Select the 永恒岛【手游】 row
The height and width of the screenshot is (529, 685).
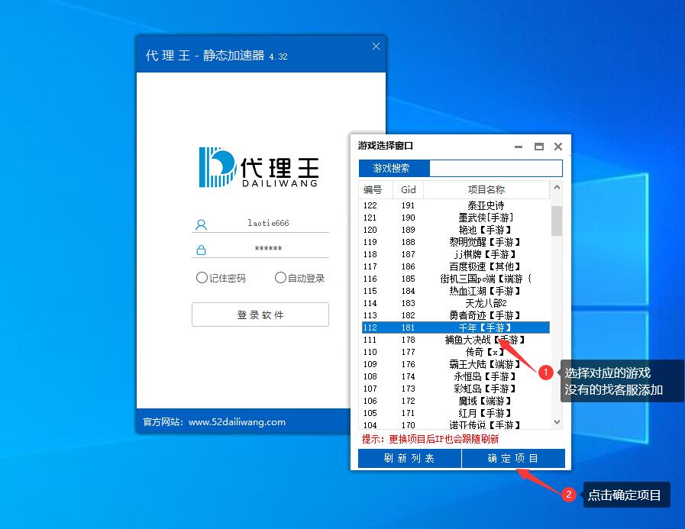click(456, 376)
